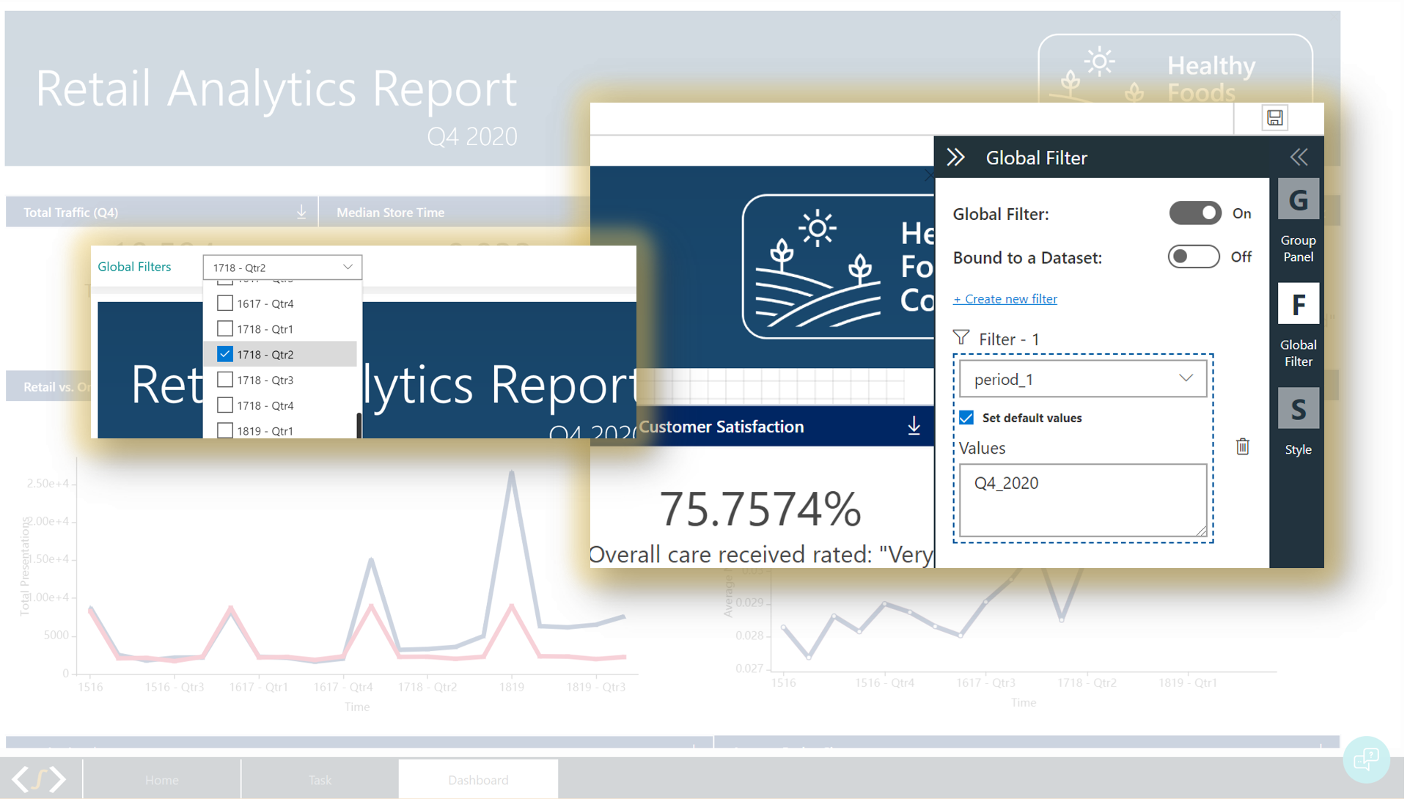Uncheck Set default values checkbox
Screen dimensions: 1410x799
tap(966, 418)
